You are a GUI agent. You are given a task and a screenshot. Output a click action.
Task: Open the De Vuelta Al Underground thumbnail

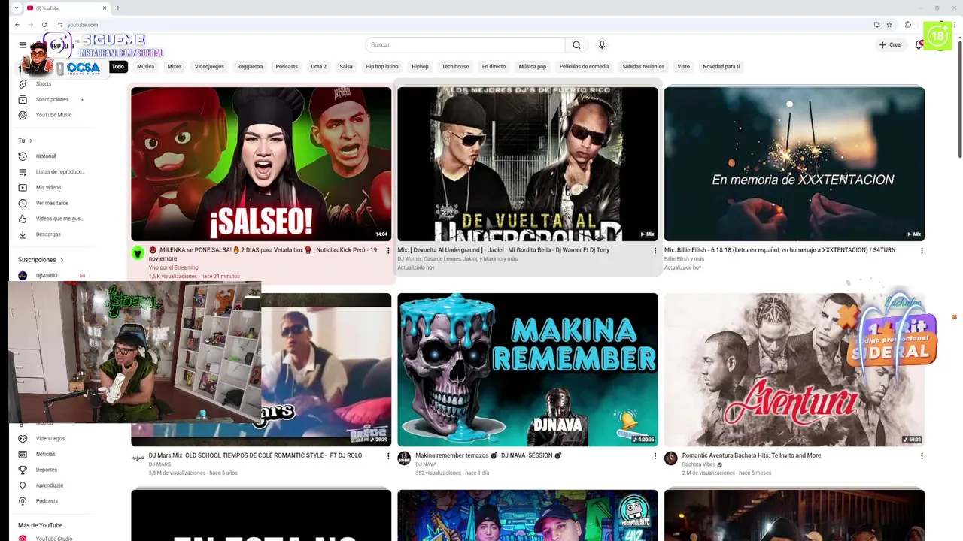(x=527, y=164)
